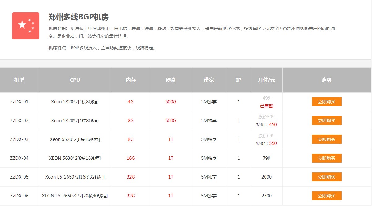Image resolution: width=372 pixels, height=206 pixels.
Task: Click the 2000 monthly price
Action: pos(266,177)
